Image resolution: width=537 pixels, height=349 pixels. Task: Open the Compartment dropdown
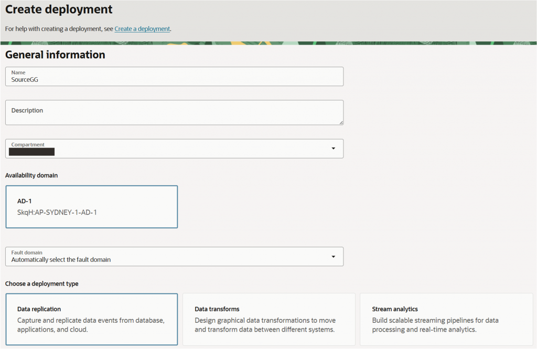click(x=174, y=149)
